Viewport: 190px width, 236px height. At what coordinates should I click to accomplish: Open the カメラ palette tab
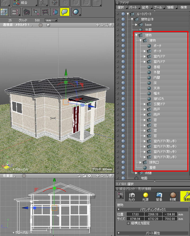[132, 197]
